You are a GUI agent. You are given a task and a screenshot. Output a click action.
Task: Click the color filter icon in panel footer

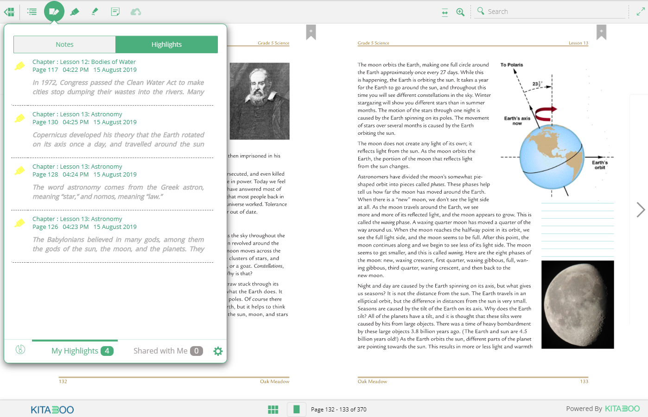[x=20, y=350]
